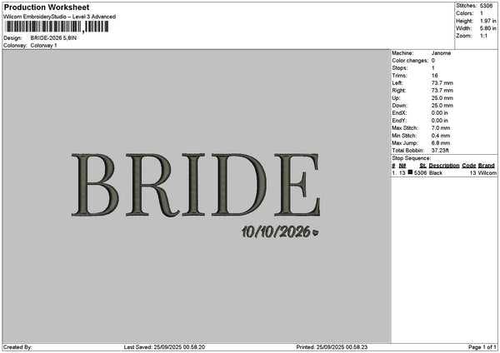Click the Up value '25.0 mm'
Screen dimensions: 500x353
pos(442,98)
